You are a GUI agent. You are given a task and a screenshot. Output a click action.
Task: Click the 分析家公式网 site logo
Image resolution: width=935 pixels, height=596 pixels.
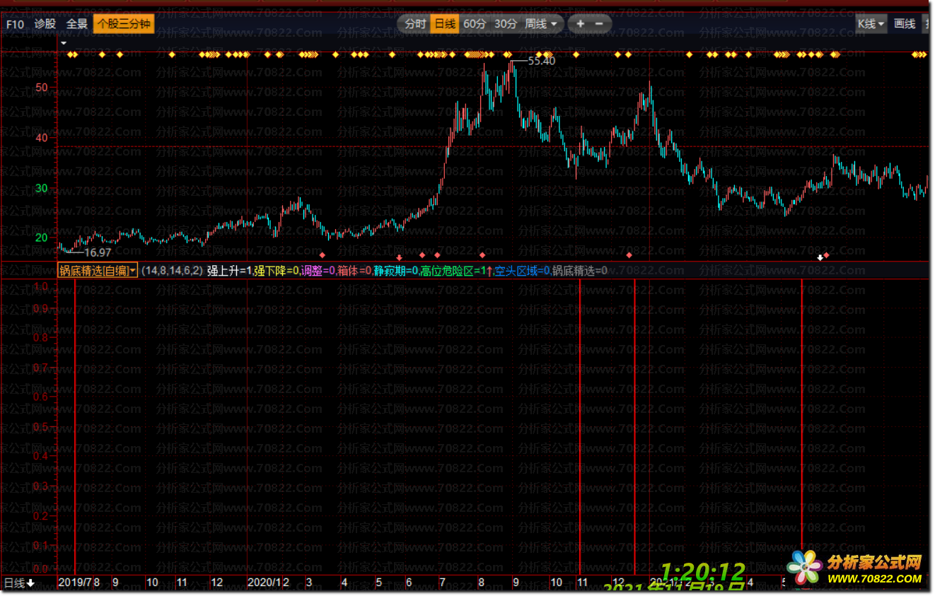pos(854,568)
